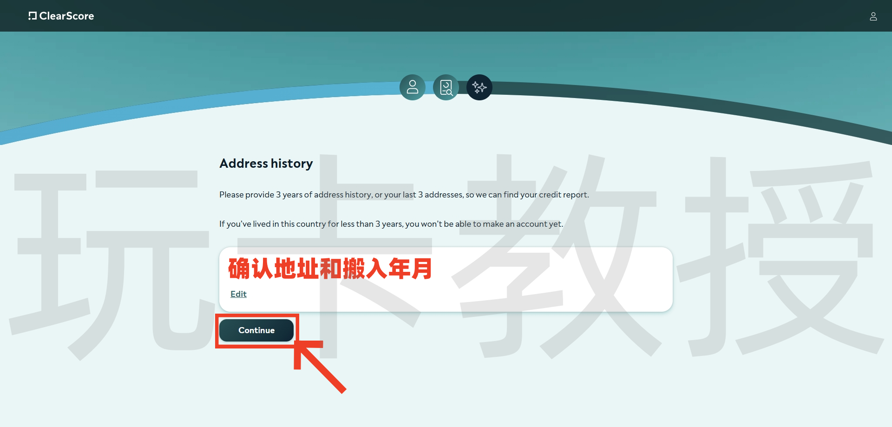Click Continue to confirm address history
892x427 pixels.
coord(256,330)
